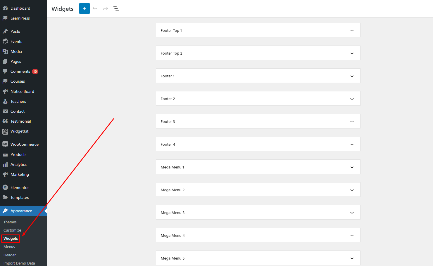Click the WidgetKit icon in sidebar
Screen dimensions: 433x266
click(x=5, y=131)
